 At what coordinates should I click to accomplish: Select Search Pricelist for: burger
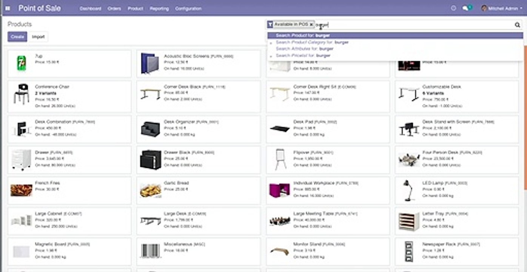[x=395, y=56]
